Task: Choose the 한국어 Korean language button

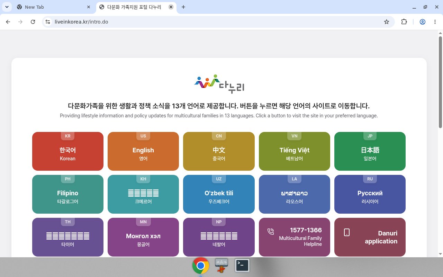Action: coord(68,151)
